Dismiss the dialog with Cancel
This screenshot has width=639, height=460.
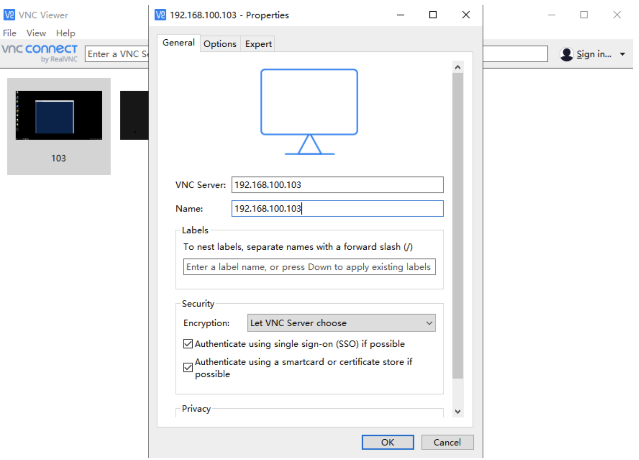click(447, 442)
